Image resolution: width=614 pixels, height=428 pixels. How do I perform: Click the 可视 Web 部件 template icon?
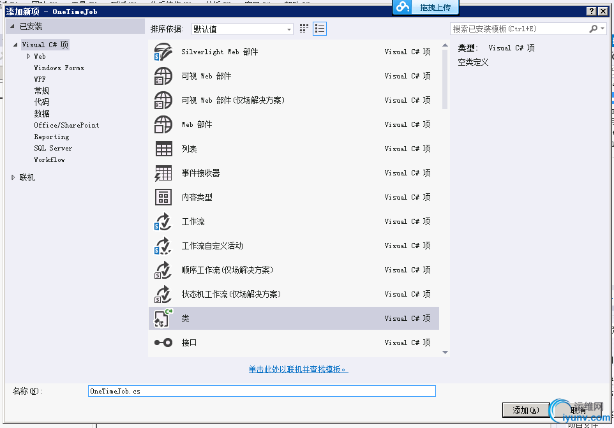pos(163,76)
